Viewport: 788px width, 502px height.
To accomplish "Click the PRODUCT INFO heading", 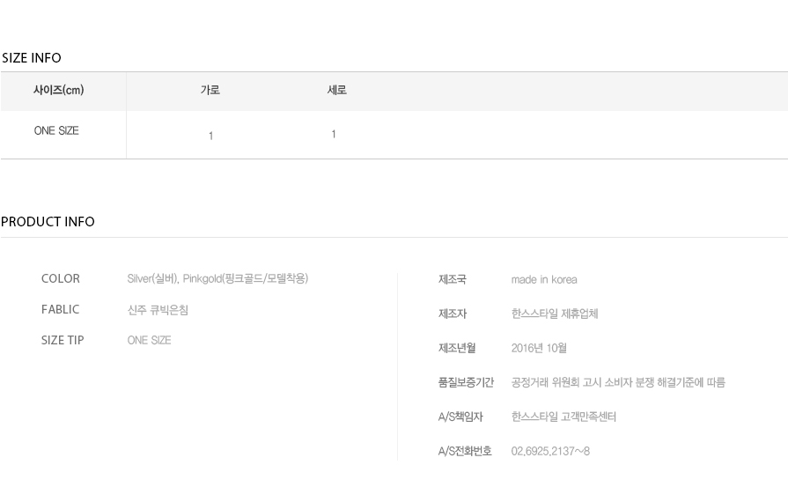I will (x=48, y=222).
